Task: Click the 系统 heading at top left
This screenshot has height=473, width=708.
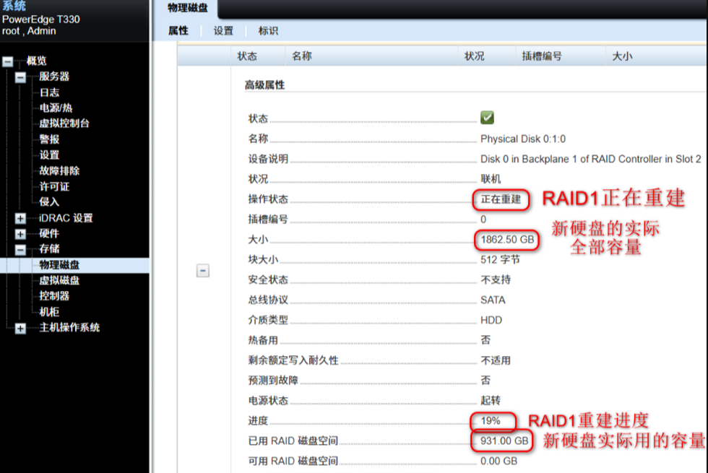Action: pyautogui.click(x=14, y=6)
